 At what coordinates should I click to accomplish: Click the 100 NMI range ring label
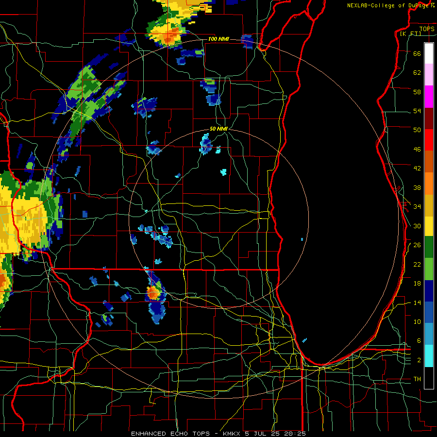point(218,39)
